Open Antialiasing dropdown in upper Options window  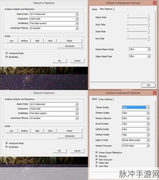point(54,23)
